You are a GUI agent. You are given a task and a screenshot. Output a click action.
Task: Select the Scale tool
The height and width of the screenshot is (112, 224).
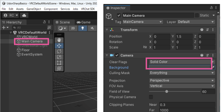pyautogui.click(x=59, y=57)
